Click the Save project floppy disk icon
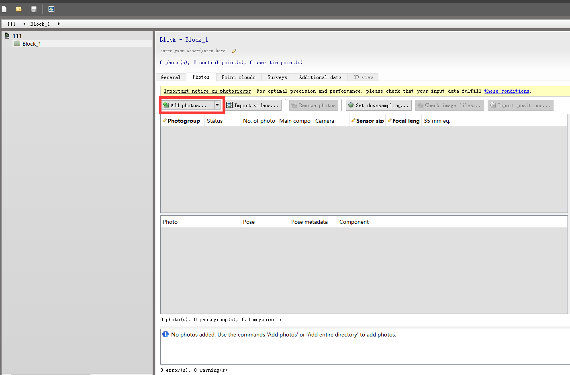This screenshot has height=375, width=570. point(34,9)
